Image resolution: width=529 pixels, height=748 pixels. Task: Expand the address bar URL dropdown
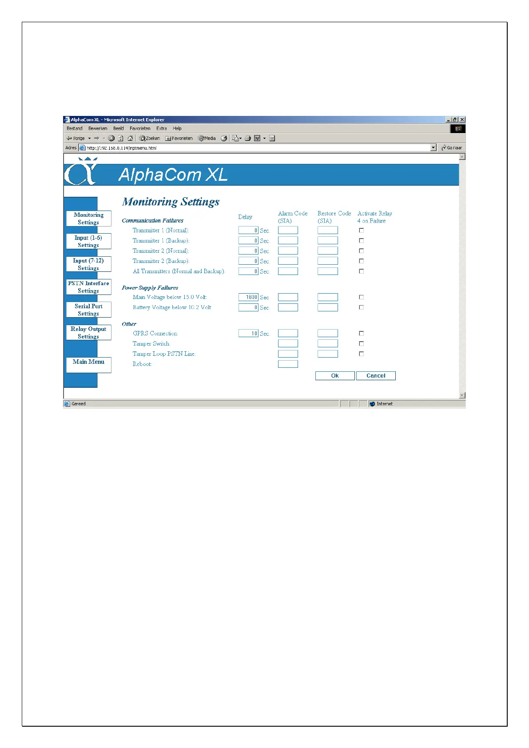[434, 148]
